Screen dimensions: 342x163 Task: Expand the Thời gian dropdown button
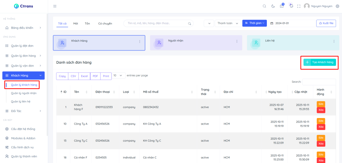coord(254,23)
